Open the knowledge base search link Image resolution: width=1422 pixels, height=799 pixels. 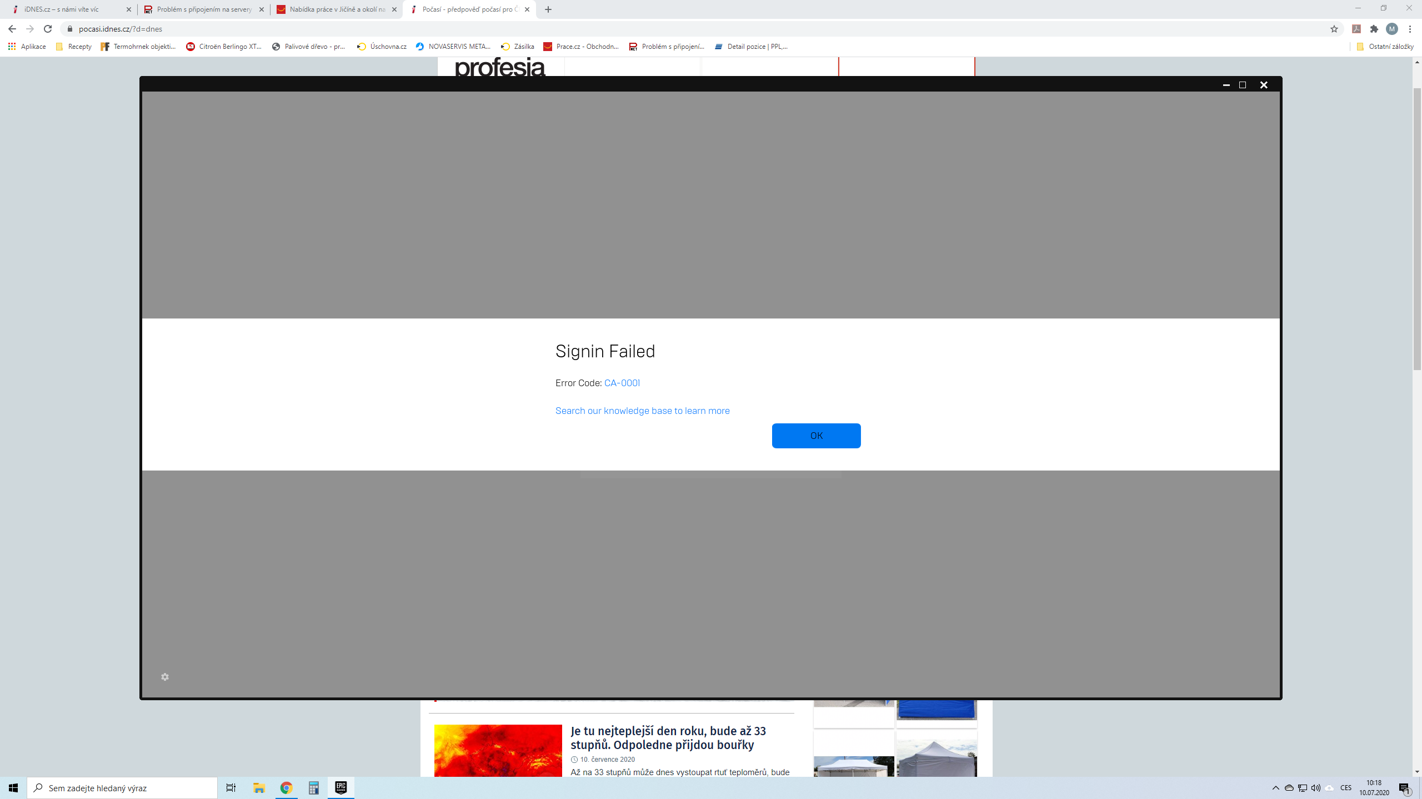coord(642,411)
